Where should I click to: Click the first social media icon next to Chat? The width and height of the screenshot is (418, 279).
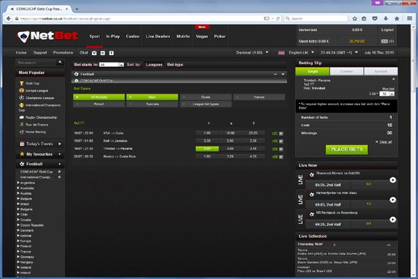tap(94, 53)
